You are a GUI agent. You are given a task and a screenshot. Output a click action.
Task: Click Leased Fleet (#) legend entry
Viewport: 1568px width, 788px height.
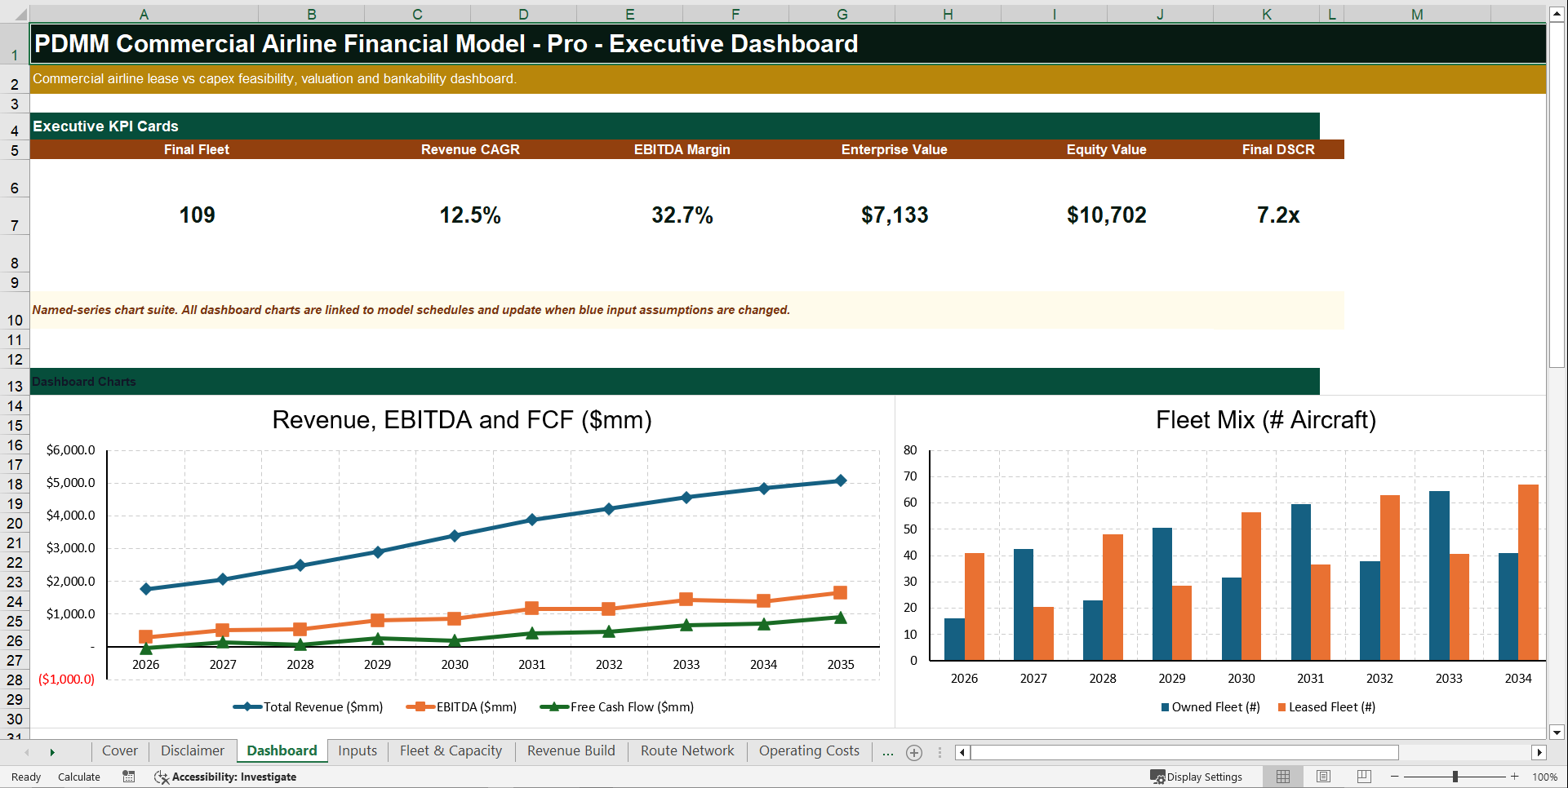click(1326, 707)
